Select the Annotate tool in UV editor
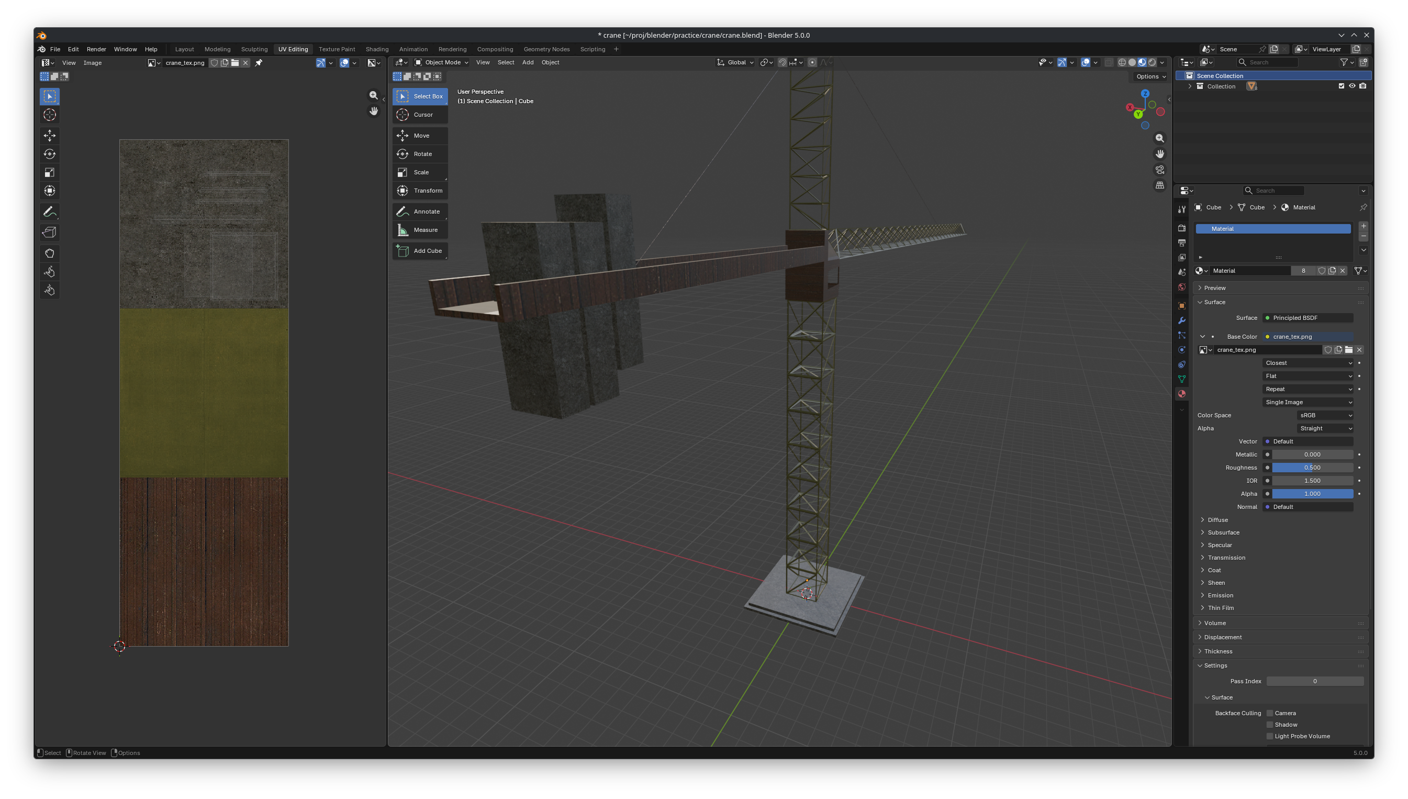The width and height of the screenshot is (1408, 799). coord(49,212)
